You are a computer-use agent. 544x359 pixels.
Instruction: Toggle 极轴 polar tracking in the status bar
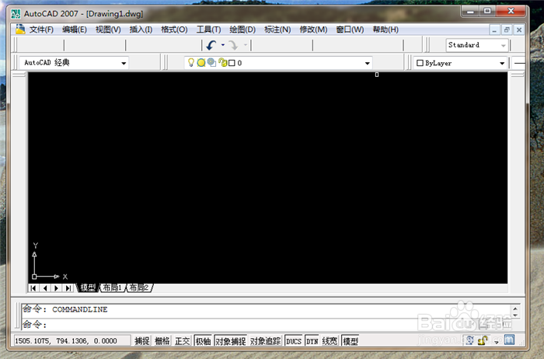click(x=203, y=341)
